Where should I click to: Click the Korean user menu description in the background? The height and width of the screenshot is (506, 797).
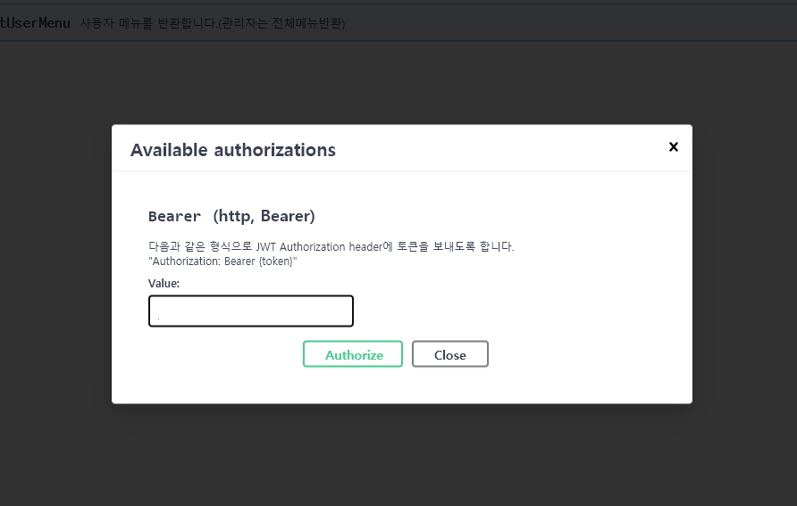(213, 23)
